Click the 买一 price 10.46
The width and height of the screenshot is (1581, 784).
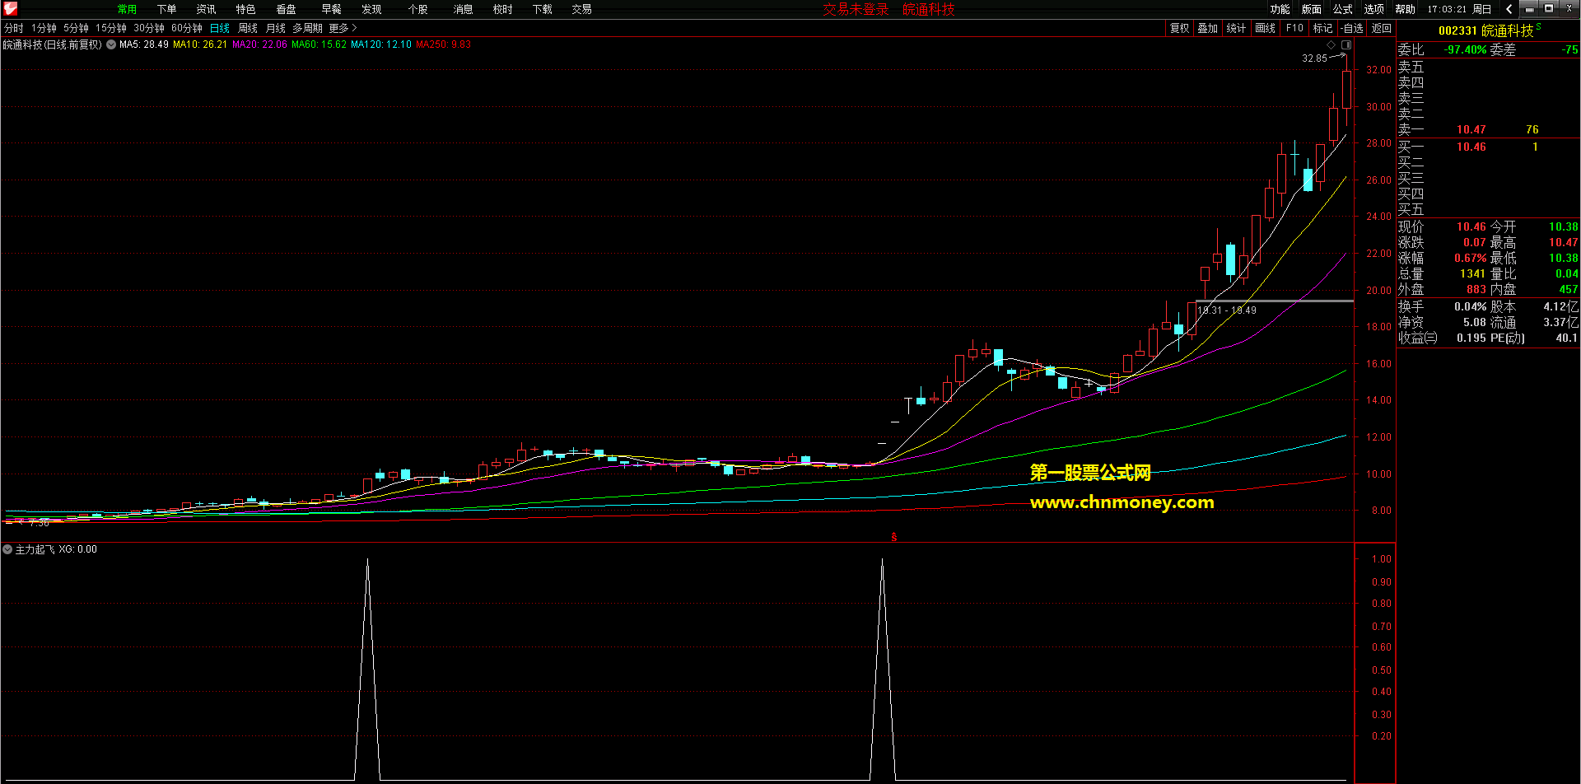pos(1471,147)
